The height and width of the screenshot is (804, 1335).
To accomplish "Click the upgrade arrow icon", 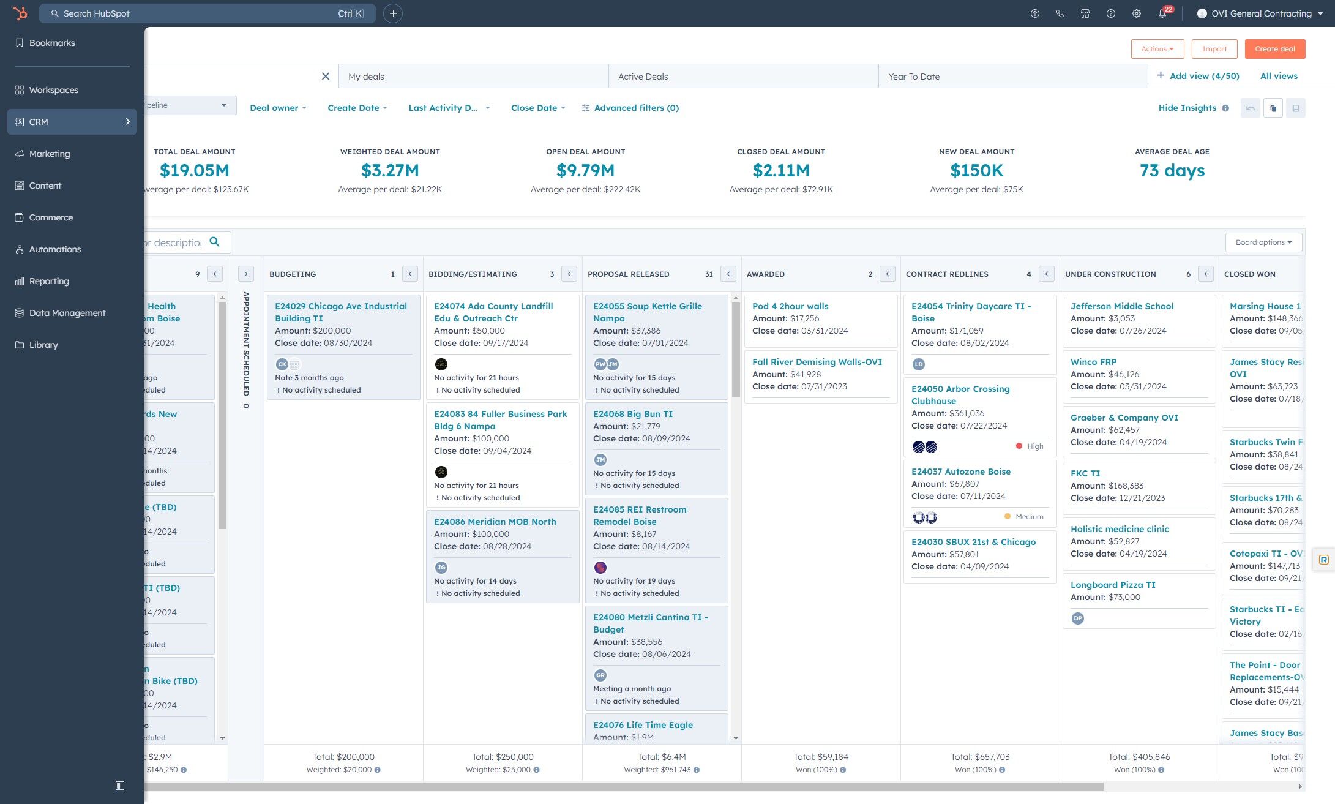I will (1034, 13).
